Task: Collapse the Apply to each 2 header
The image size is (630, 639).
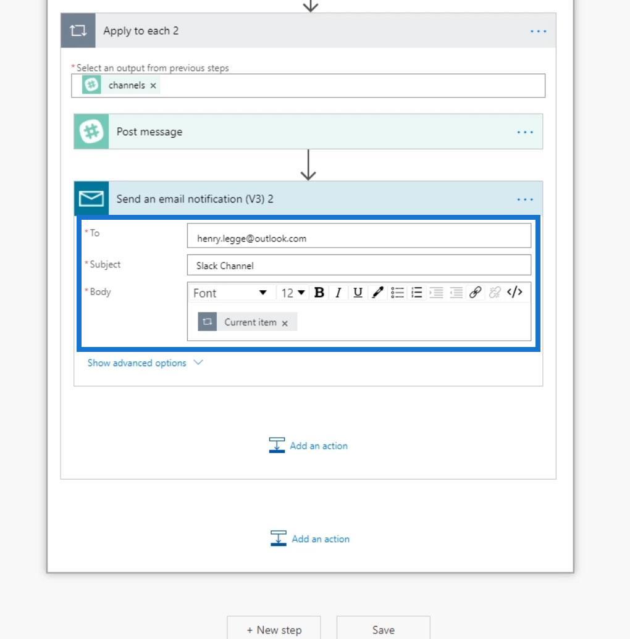Action: (308, 31)
